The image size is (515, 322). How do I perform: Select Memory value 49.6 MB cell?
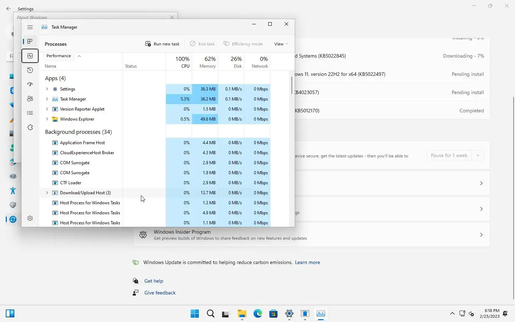(x=205, y=119)
